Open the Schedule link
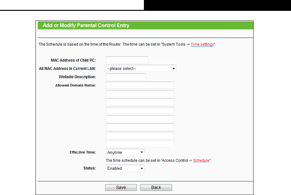The height and width of the screenshot is (195, 291). (x=201, y=160)
